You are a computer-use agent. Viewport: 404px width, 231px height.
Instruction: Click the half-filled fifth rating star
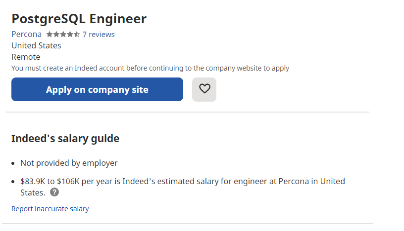coord(77,34)
